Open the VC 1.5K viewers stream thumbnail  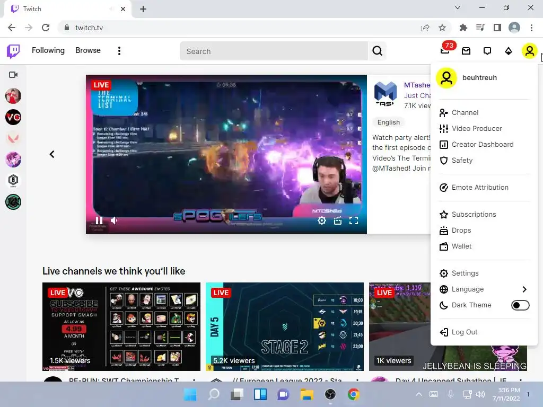(x=121, y=326)
